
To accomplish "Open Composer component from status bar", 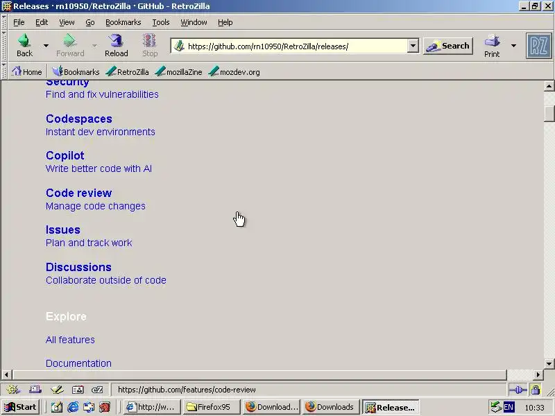I will click(57, 390).
